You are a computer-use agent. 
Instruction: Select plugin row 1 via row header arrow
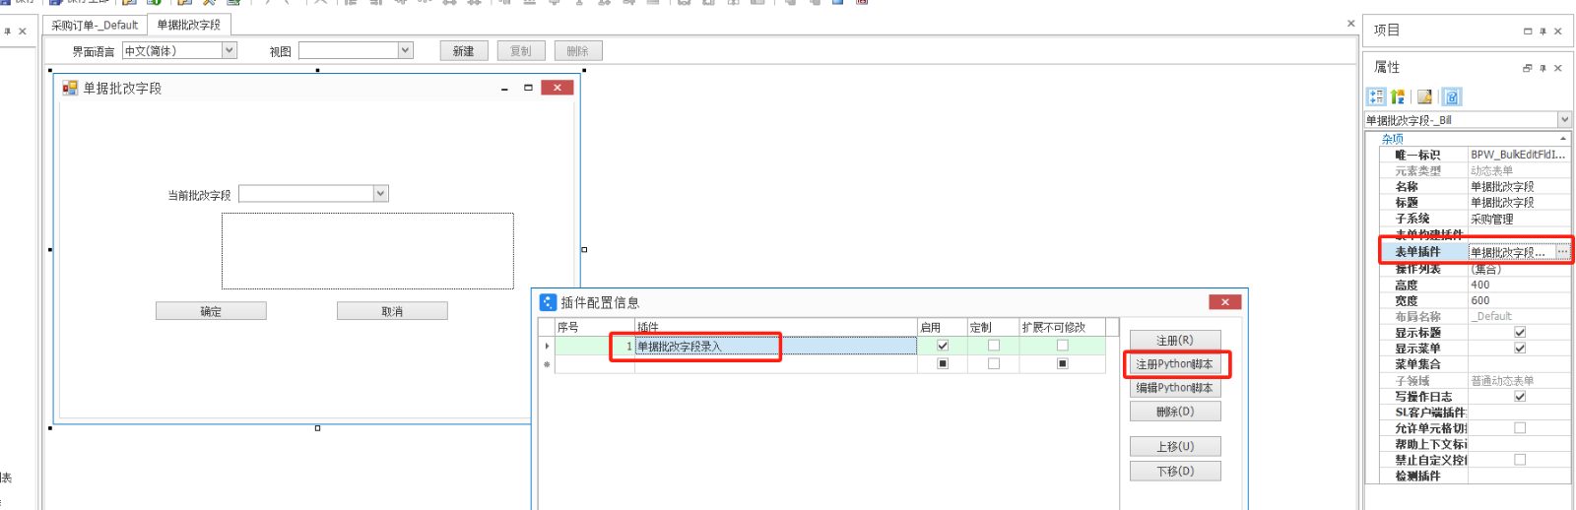coord(547,346)
